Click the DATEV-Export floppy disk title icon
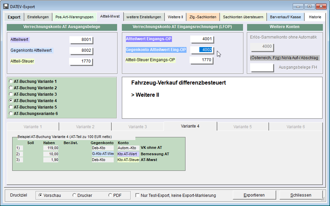 pyautogui.click(x=6, y=6)
